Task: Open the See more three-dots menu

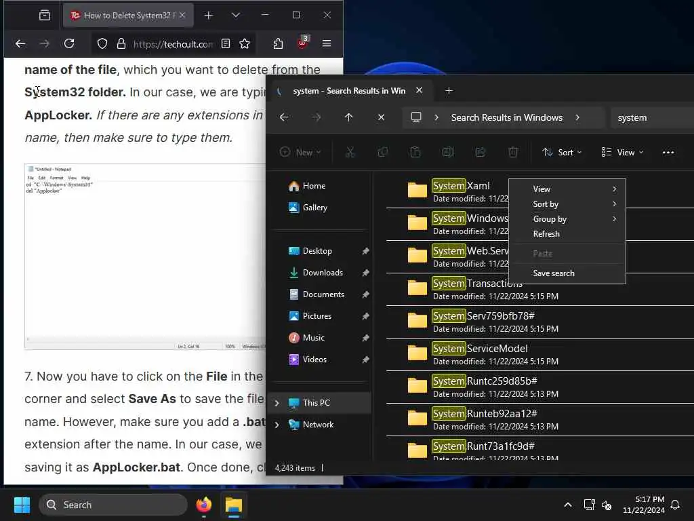Action: 668,153
